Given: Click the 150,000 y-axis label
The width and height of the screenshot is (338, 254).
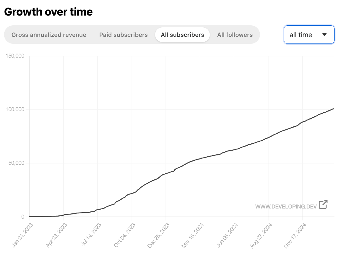Looking at the screenshot, I should (x=15, y=56).
